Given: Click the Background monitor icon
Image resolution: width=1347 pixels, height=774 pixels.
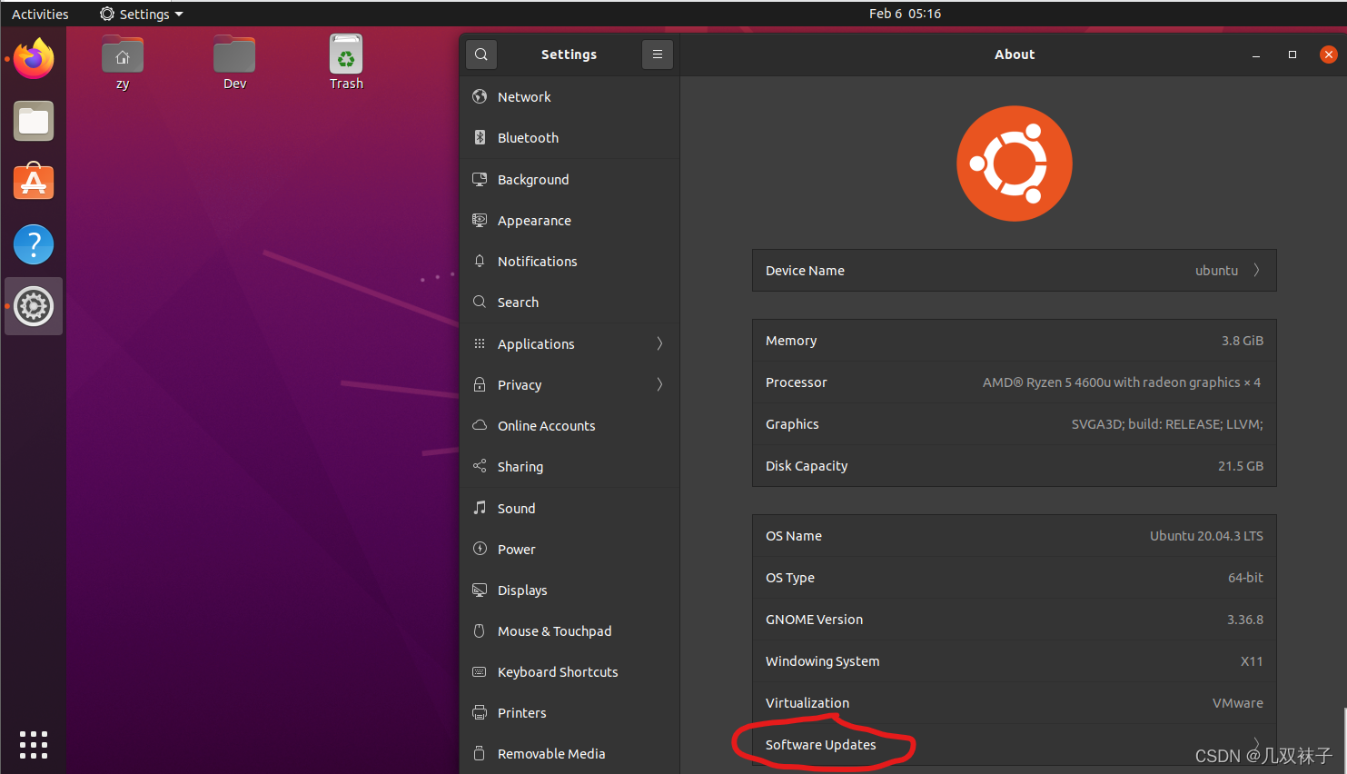Looking at the screenshot, I should coord(480,179).
